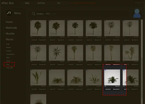Go to Home in sidebar
145x104 pixels.
coord(9,22)
